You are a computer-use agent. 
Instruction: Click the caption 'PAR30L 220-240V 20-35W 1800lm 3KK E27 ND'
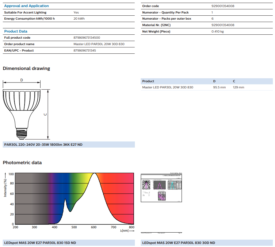tap(43, 145)
